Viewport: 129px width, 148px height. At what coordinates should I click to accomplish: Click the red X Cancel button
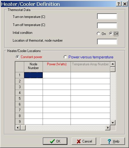coord(84,141)
